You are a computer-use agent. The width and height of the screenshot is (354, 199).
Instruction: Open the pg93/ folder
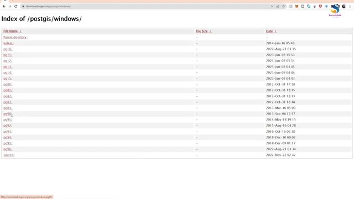pos(8,132)
